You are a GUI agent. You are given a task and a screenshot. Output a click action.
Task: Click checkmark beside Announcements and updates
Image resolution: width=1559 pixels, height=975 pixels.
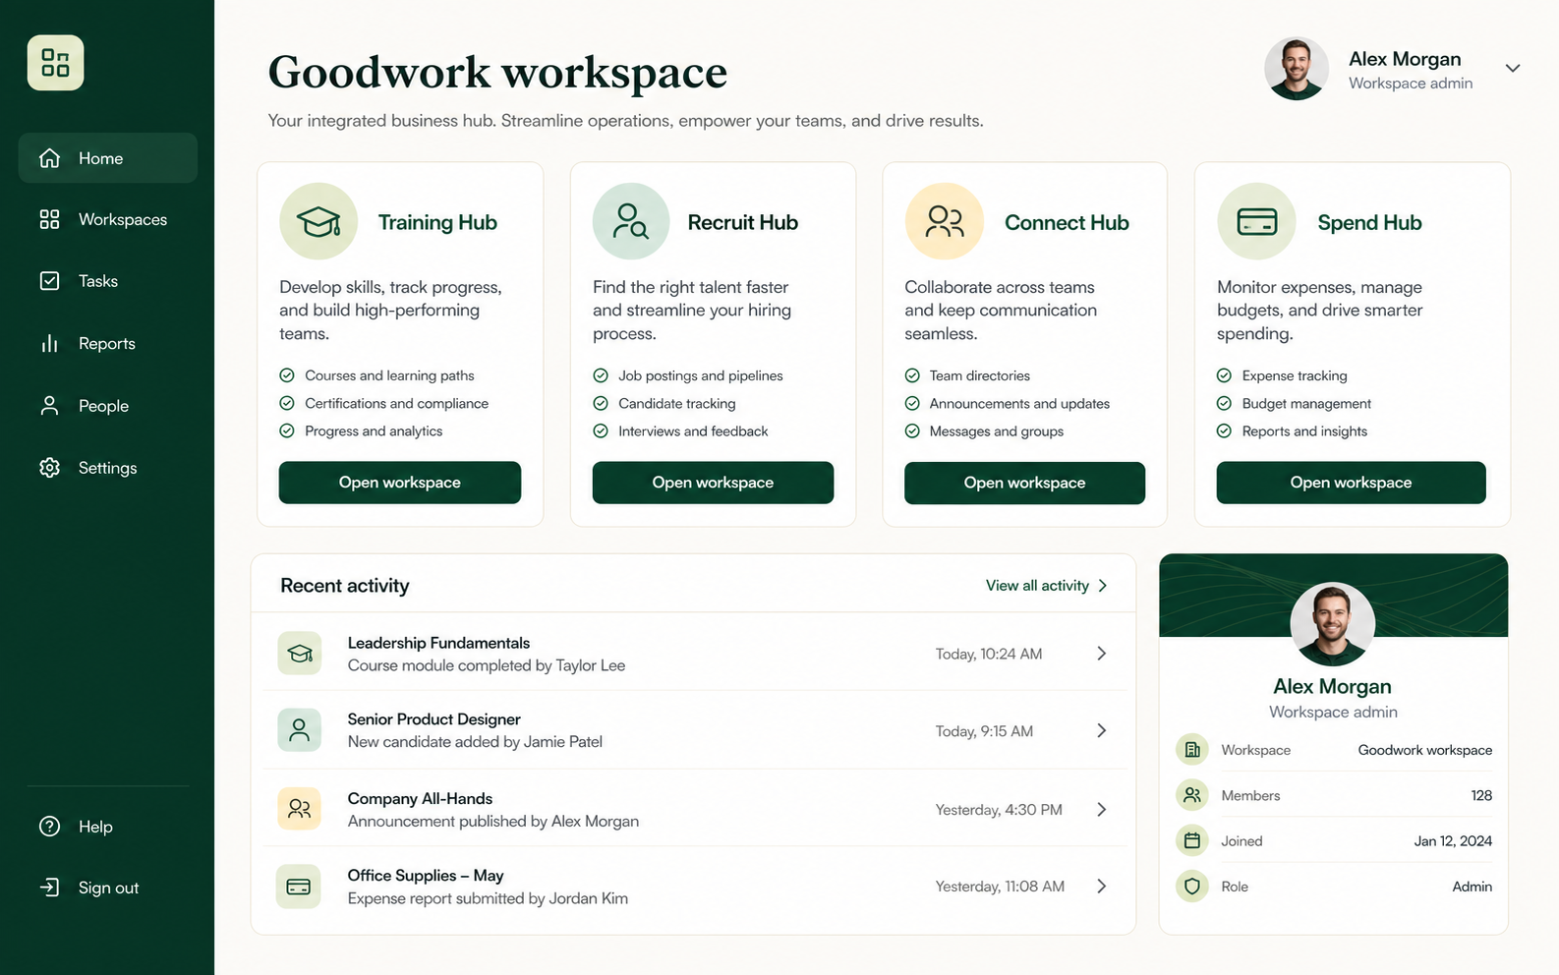(912, 403)
